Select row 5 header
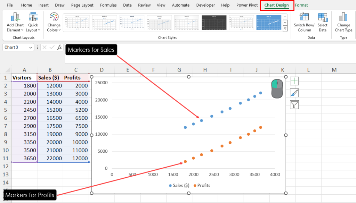 tap(6, 110)
